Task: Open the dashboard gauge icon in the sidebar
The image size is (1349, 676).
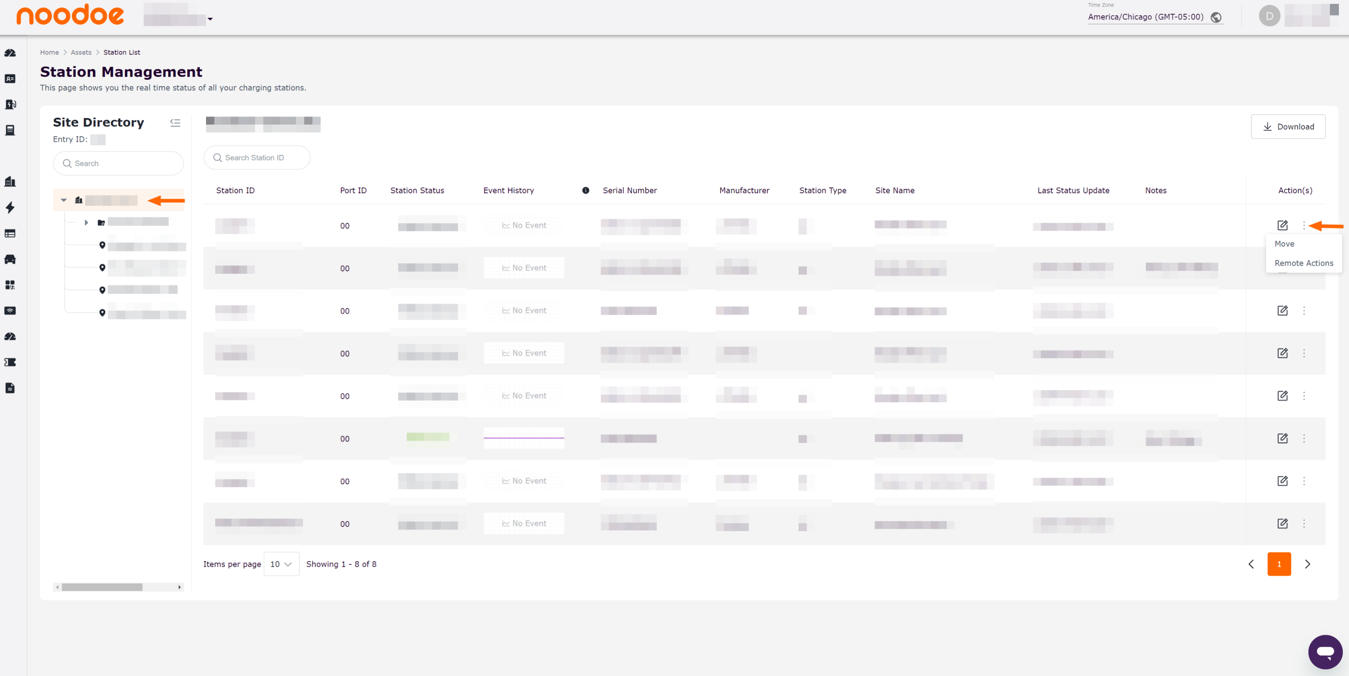Action: pyautogui.click(x=10, y=53)
